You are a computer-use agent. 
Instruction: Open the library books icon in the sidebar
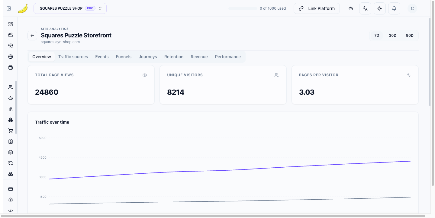(x=11, y=109)
